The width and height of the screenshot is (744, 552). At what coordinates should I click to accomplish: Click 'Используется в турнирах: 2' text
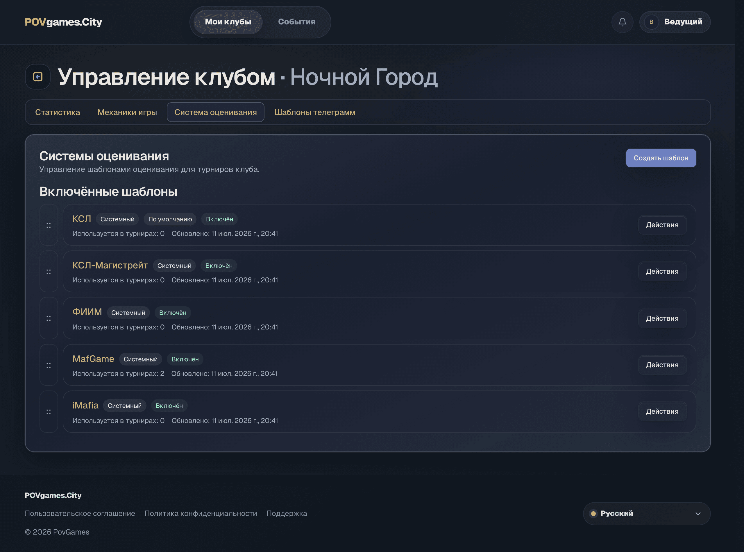(118, 374)
